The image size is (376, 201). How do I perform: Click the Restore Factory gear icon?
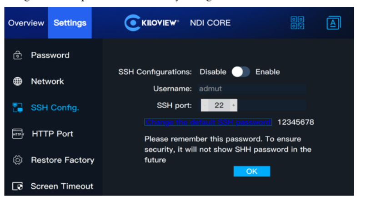click(18, 160)
